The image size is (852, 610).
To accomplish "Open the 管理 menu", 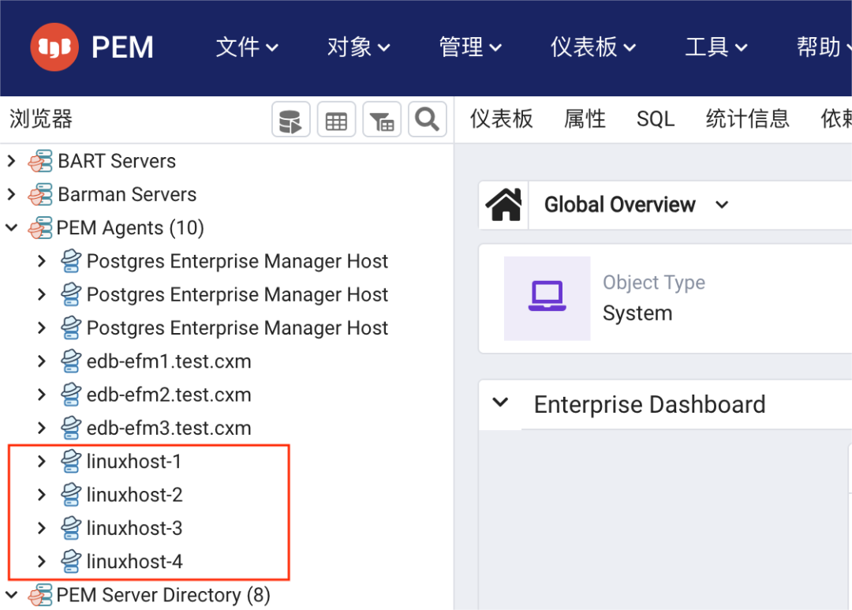I will coord(470,47).
